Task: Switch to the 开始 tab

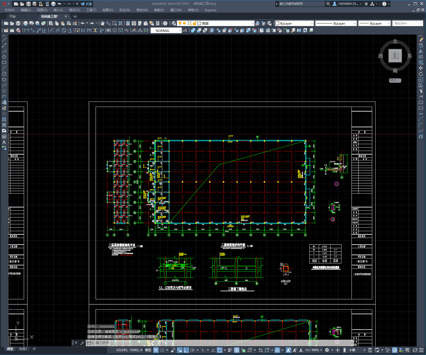Action: (12, 16)
